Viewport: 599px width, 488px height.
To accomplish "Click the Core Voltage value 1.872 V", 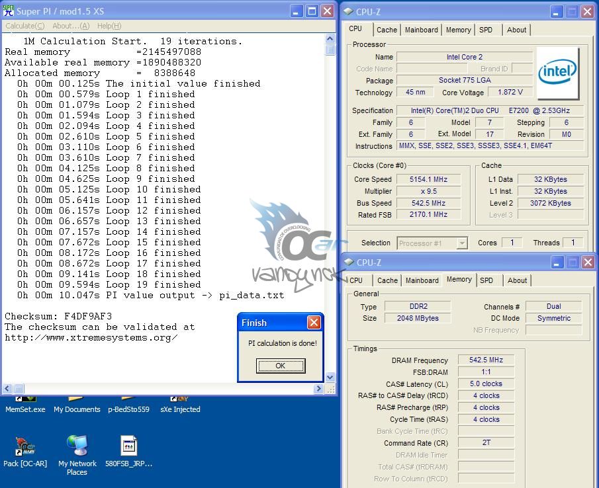I will (510, 92).
